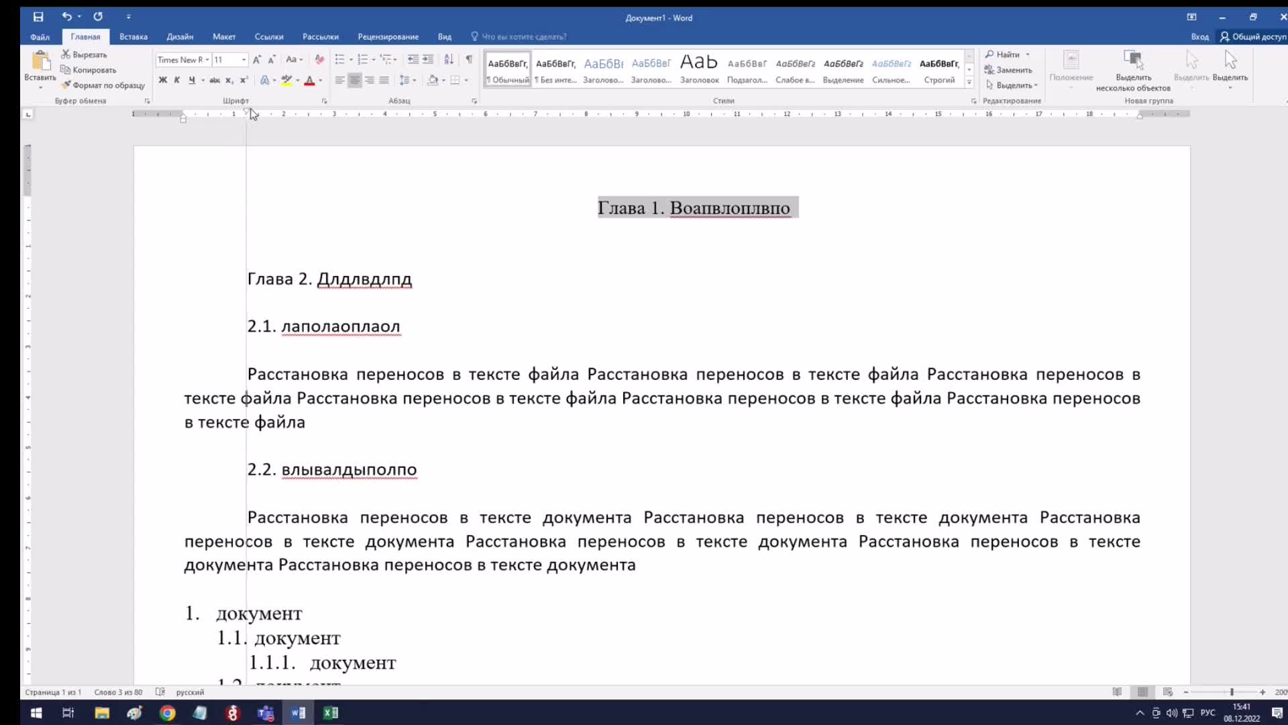Switch to the Макет tab

point(224,37)
